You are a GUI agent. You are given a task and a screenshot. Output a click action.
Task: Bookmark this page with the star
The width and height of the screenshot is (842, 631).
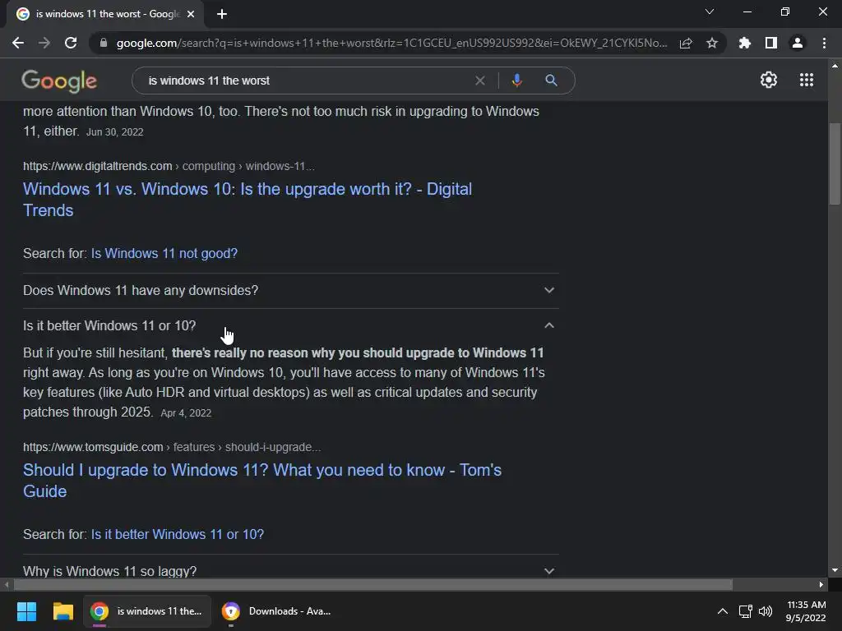[x=712, y=43]
